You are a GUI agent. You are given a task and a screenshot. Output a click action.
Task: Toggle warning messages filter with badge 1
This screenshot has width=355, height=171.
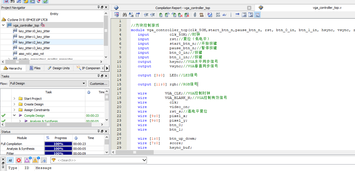click(36, 160)
